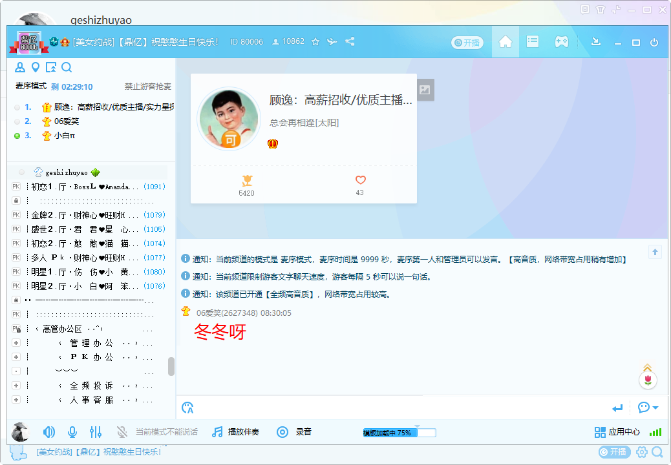671x465 pixels.
Task: Click 开播 button in background window
Action: pos(615,451)
